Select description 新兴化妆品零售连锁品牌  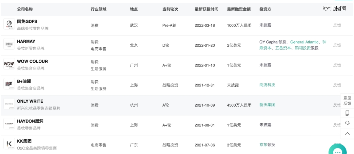(x=39, y=108)
